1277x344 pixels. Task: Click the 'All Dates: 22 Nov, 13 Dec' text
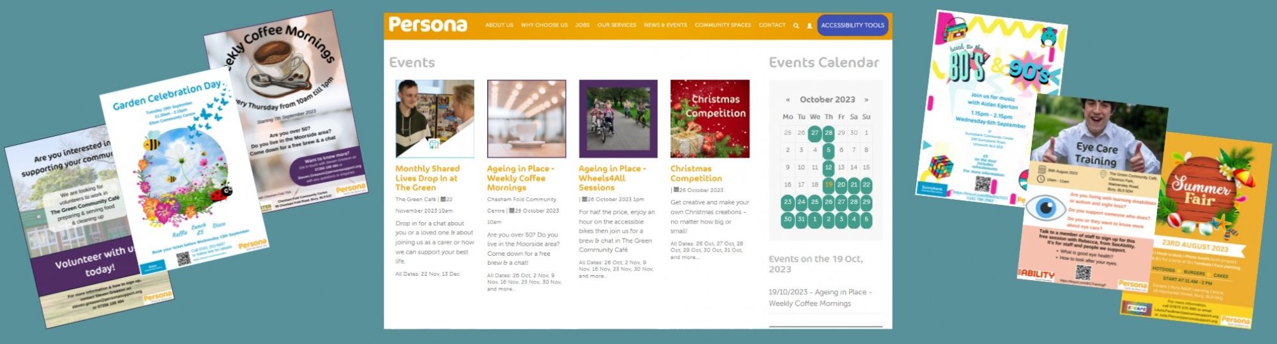click(x=427, y=274)
